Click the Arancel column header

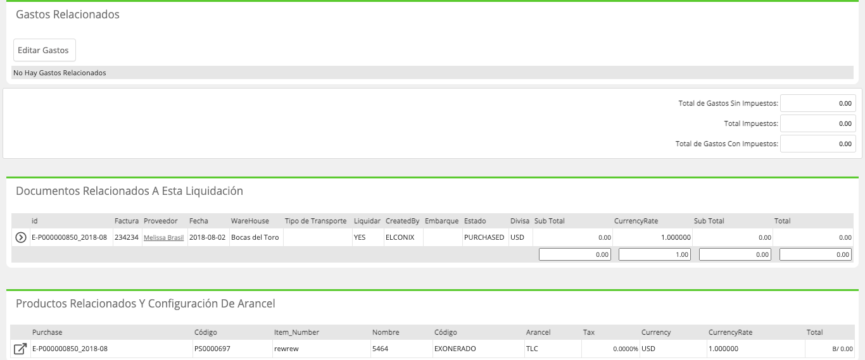[x=538, y=332]
